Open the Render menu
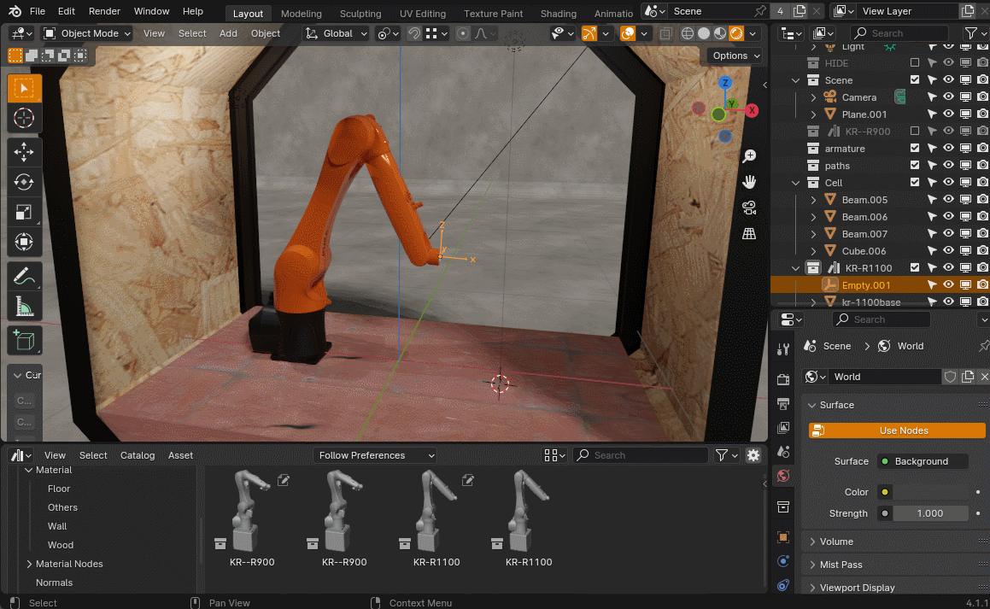 pyautogui.click(x=104, y=11)
